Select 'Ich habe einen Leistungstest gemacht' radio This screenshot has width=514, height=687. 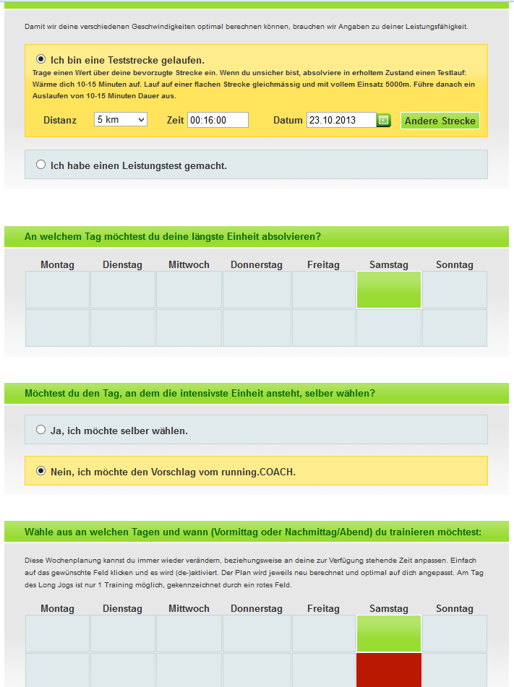tap(40, 164)
